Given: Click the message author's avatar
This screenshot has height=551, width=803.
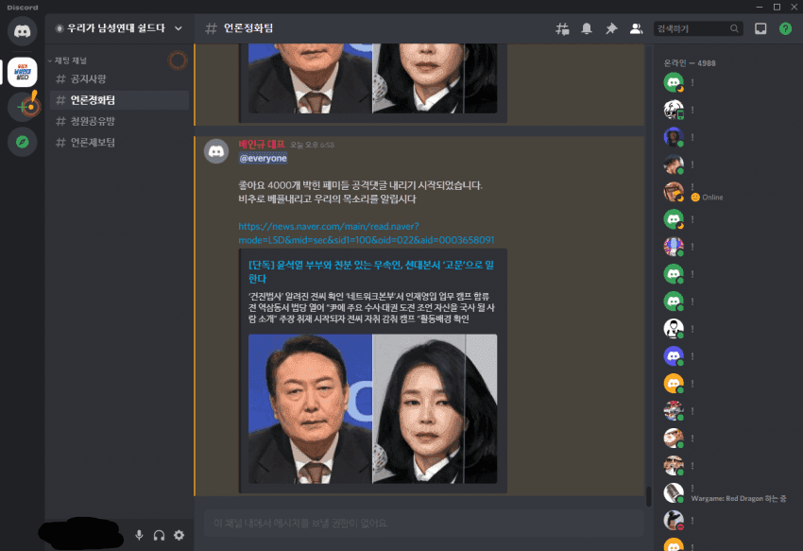Looking at the screenshot, I should [216, 151].
